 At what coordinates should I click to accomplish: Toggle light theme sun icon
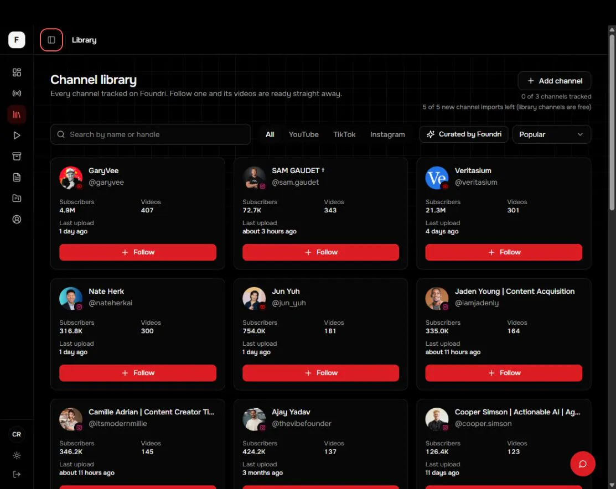pyautogui.click(x=17, y=456)
